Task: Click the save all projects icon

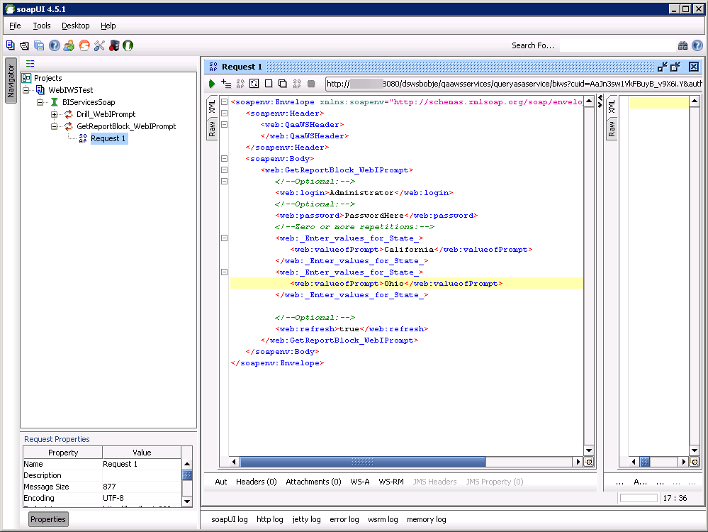Action: [39, 45]
